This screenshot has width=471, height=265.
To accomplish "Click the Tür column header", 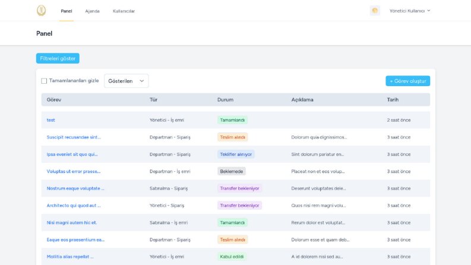I will point(153,100).
